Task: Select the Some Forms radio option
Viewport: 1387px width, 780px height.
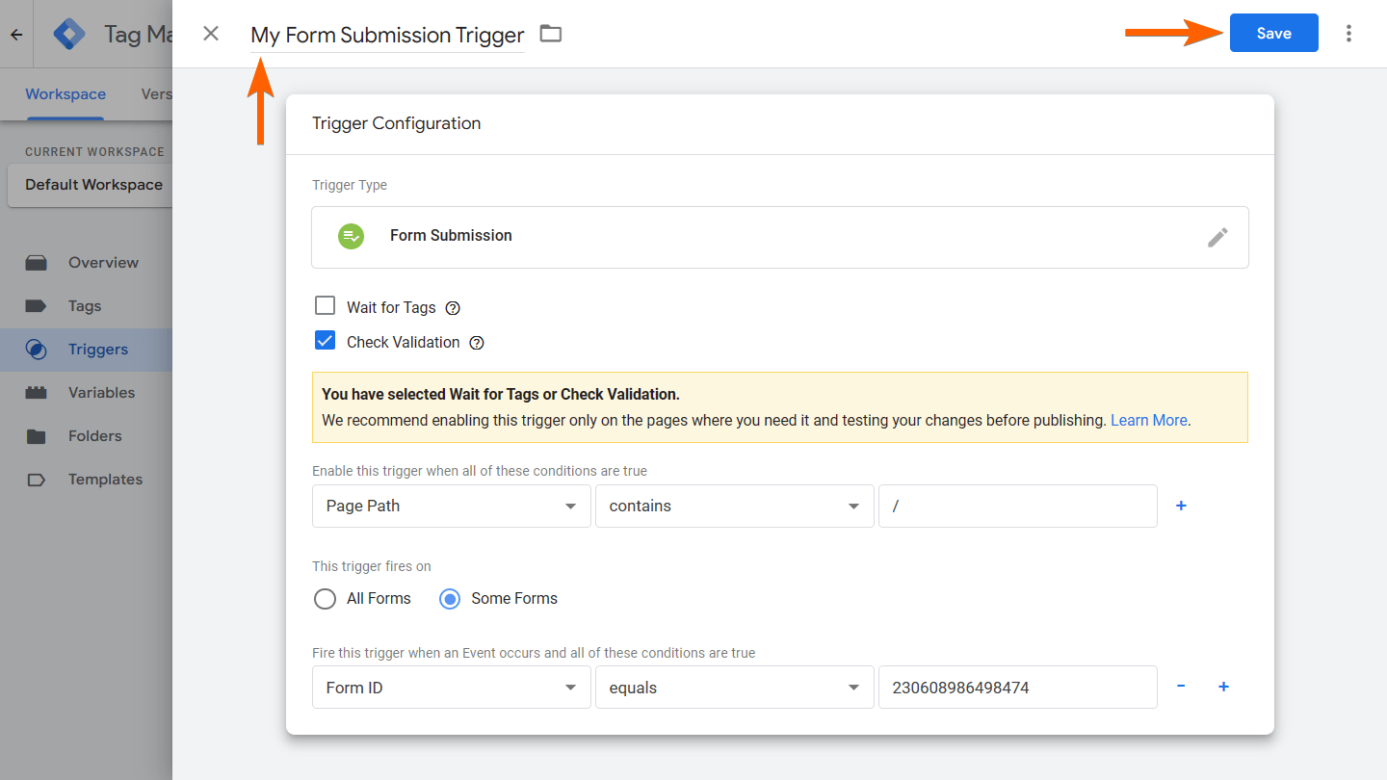Action: (450, 599)
